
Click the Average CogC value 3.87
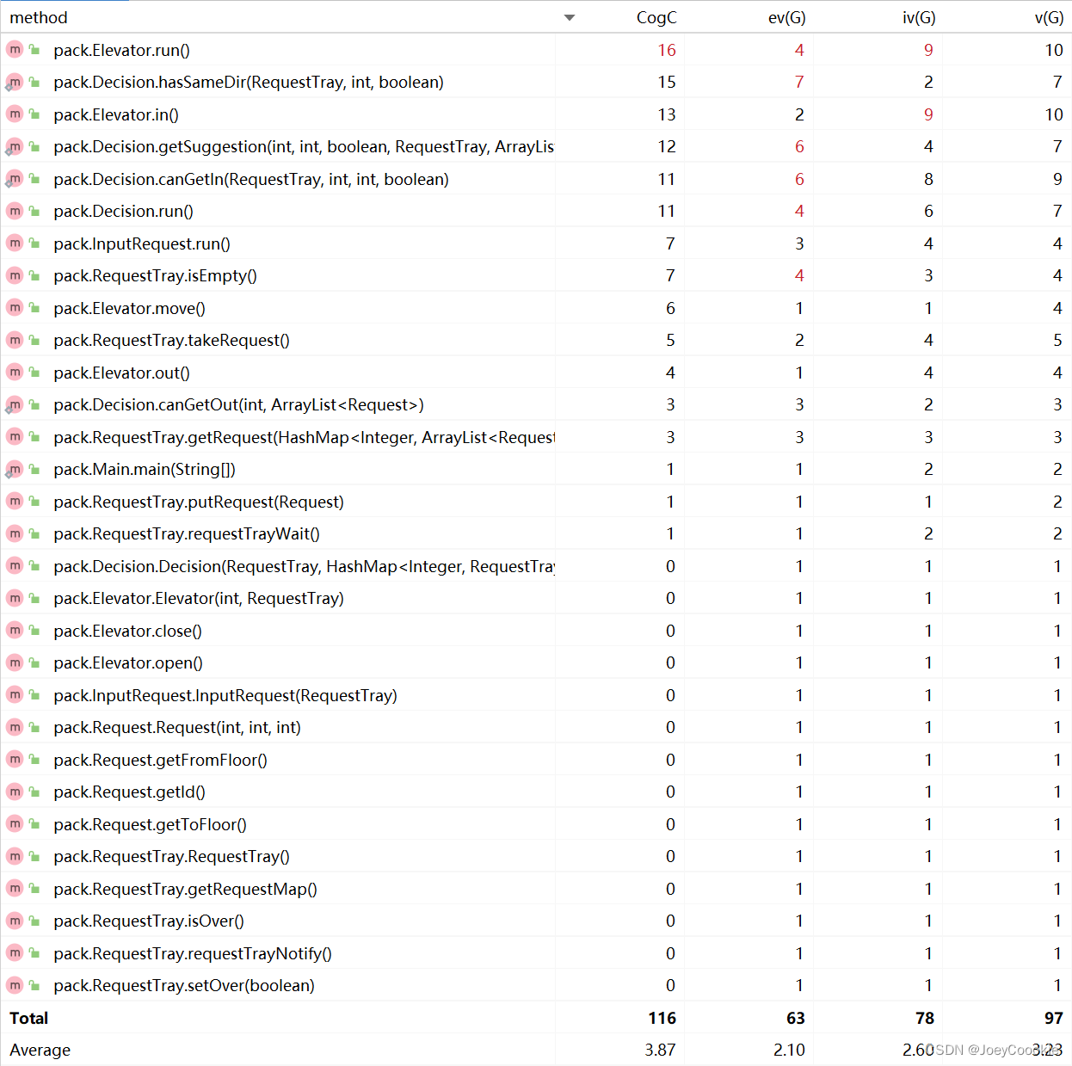point(661,1051)
